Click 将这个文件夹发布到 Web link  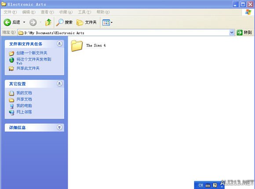pyautogui.click(x=34, y=61)
